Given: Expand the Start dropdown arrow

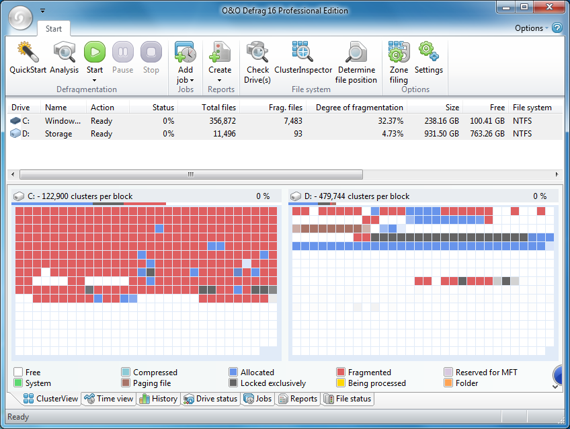Looking at the screenshot, I should 95,80.
